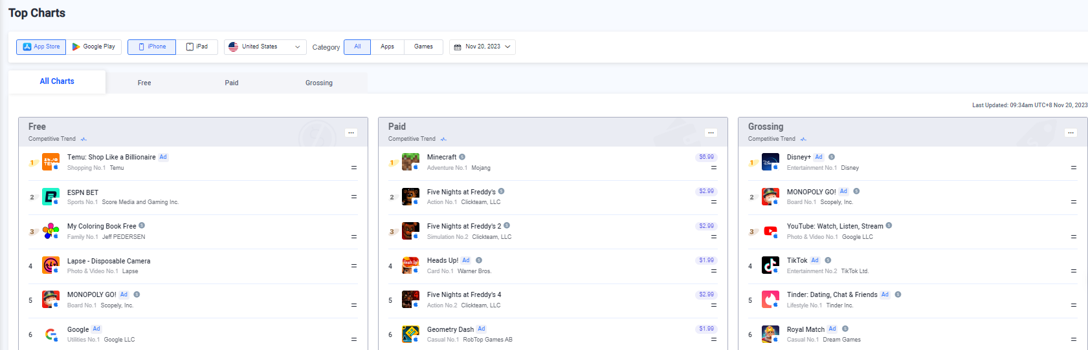The width and height of the screenshot is (1088, 350).
Task: Open Temu: Shop Like a Billionaire link
Action: (111, 157)
